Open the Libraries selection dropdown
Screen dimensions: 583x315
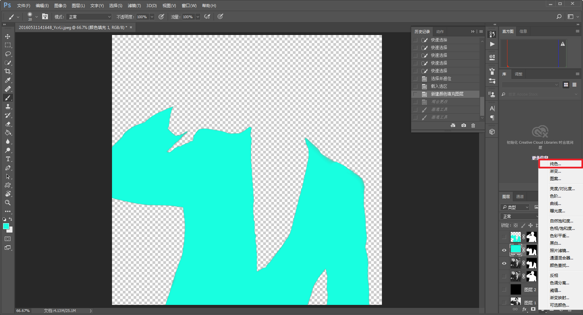530,85
